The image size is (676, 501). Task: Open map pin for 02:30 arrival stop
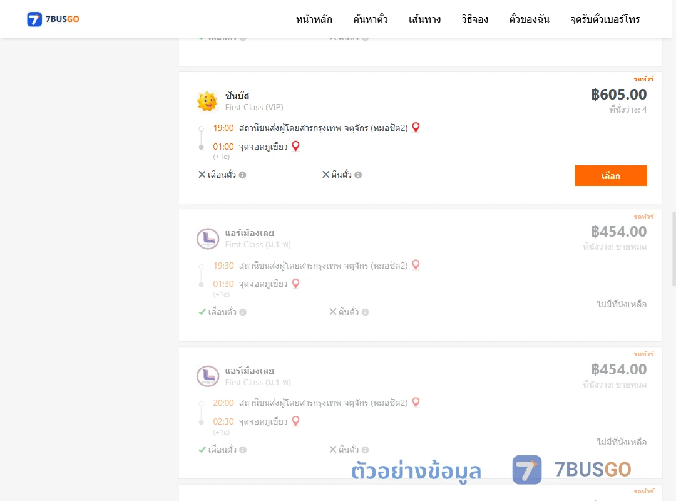point(295,421)
